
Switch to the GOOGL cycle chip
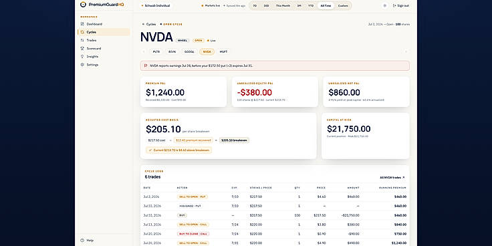tap(189, 51)
